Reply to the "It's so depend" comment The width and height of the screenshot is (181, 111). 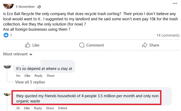38,76
